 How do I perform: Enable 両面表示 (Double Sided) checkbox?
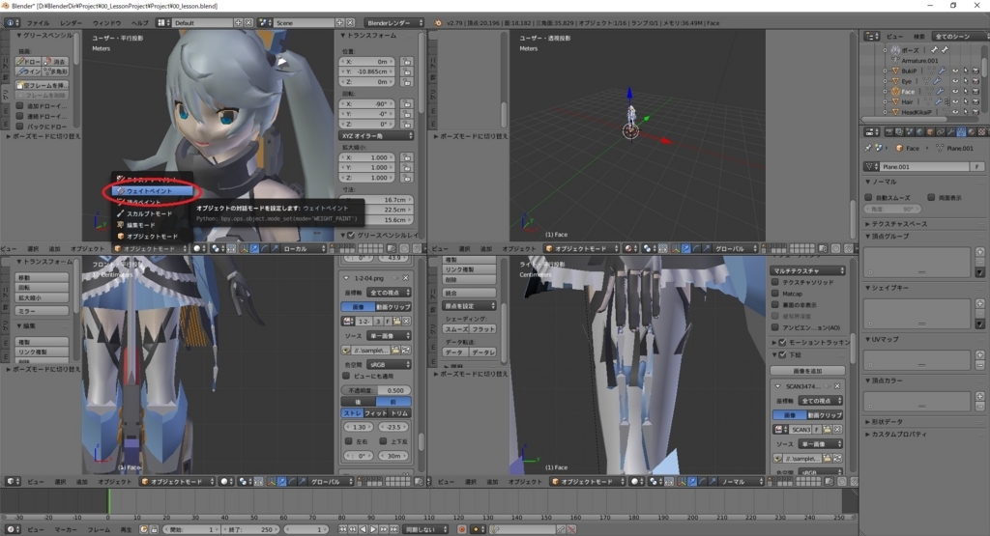click(x=931, y=197)
